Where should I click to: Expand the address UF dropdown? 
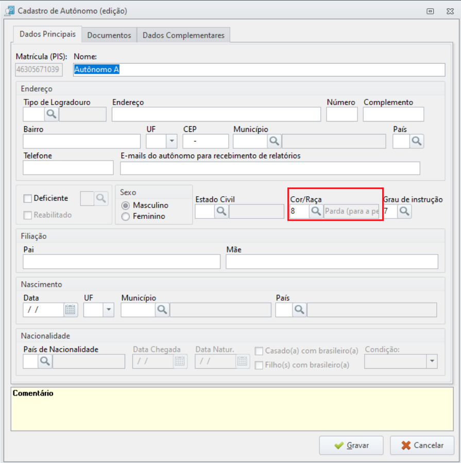(172, 141)
